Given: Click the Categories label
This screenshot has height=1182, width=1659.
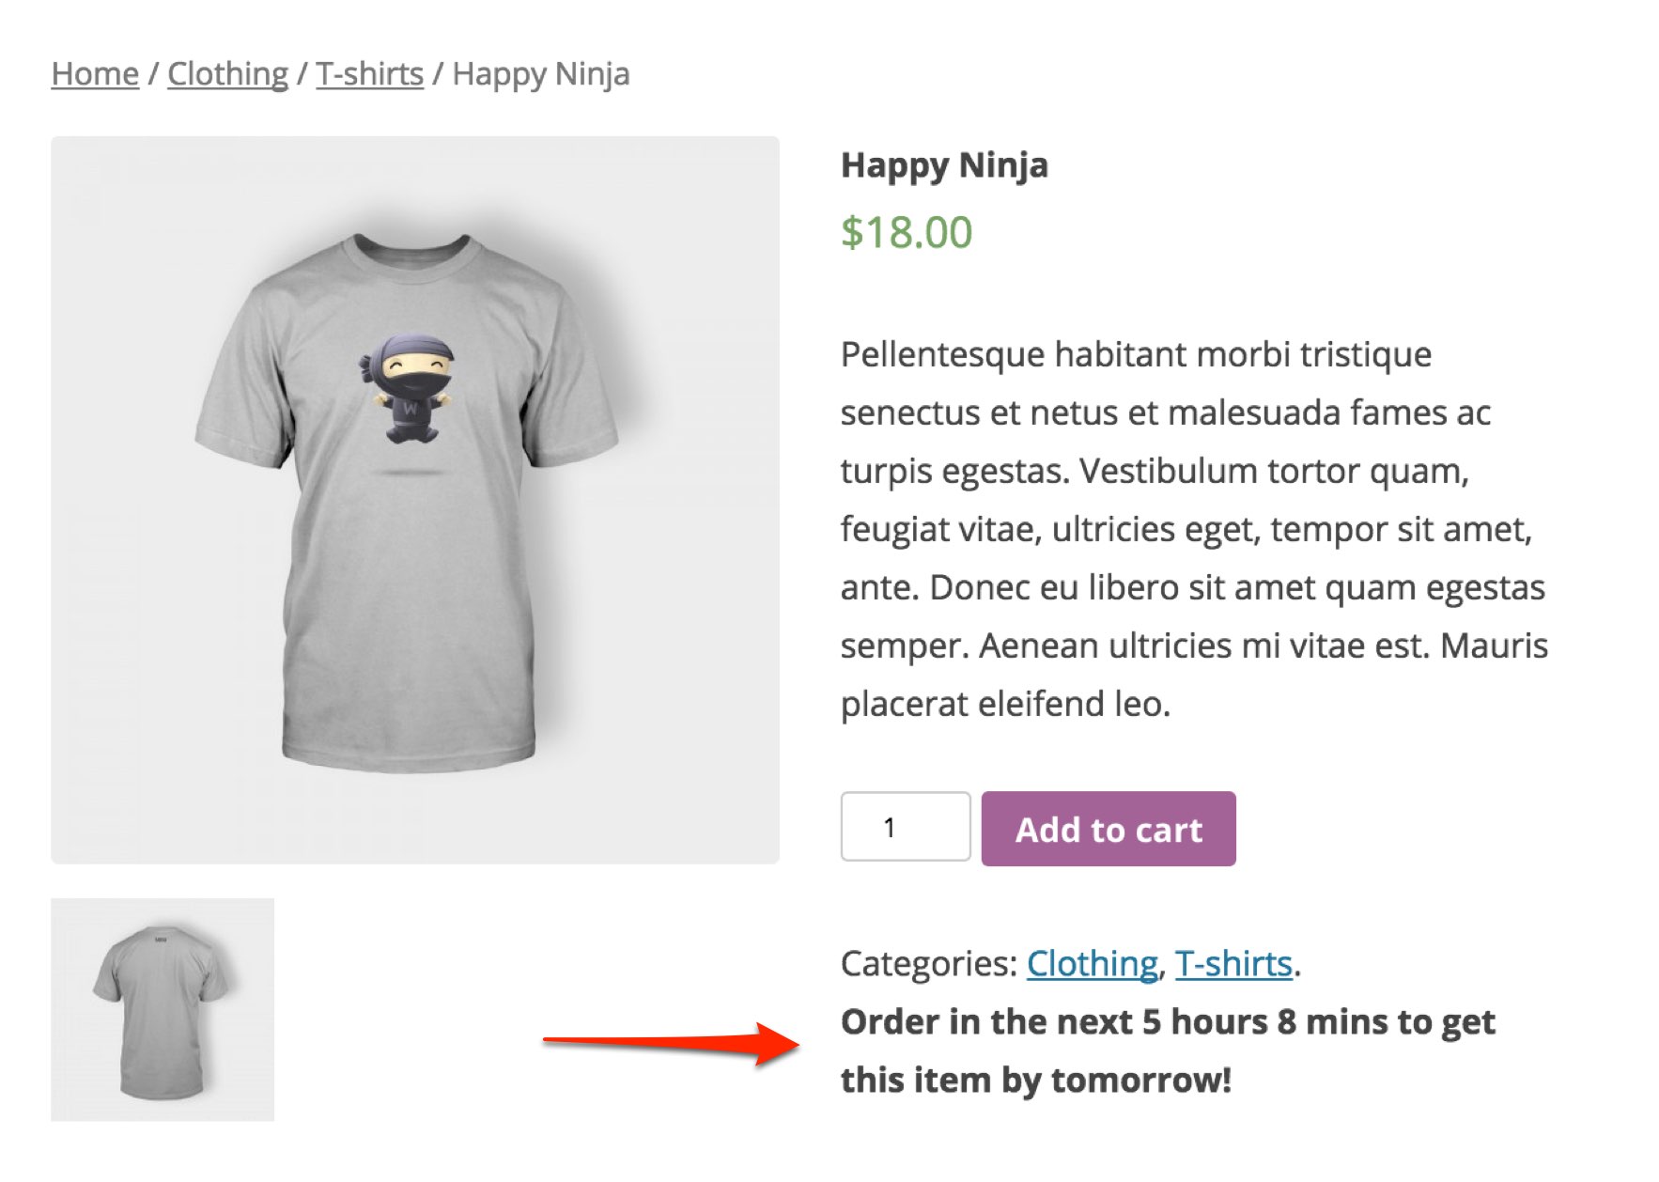Looking at the screenshot, I should [928, 963].
